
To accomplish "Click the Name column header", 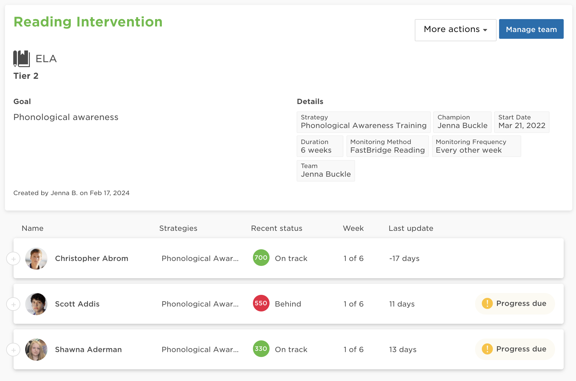I will click(33, 228).
